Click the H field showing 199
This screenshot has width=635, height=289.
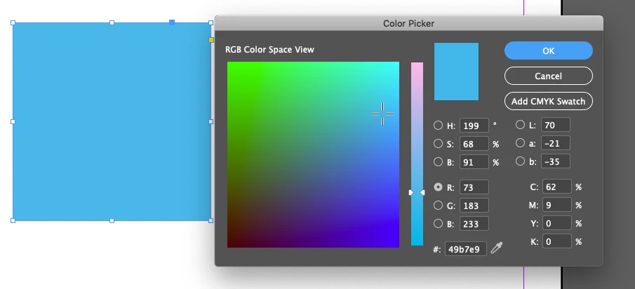click(474, 126)
